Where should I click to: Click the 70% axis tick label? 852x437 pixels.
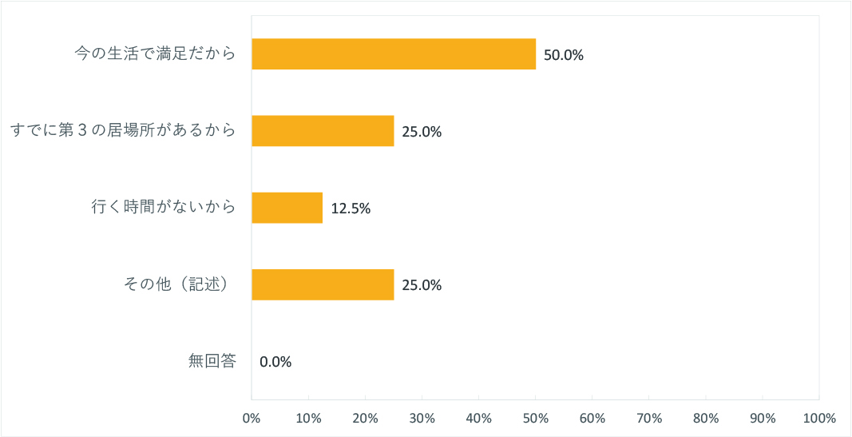tap(648, 419)
